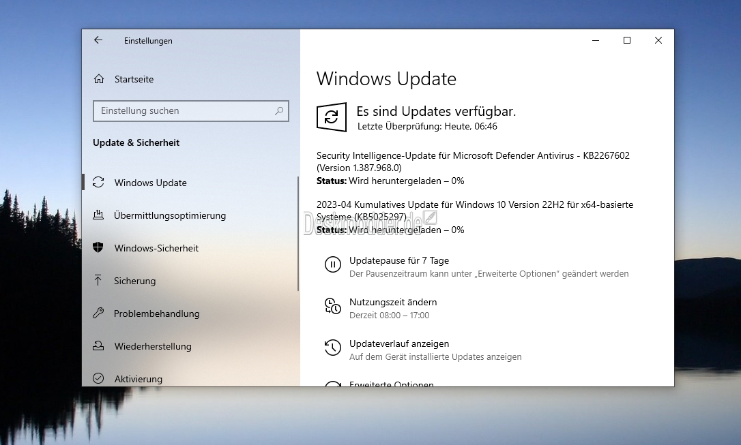The image size is (741, 445).
Task: Close the Einstellungen window
Action: click(x=658, y=41)
